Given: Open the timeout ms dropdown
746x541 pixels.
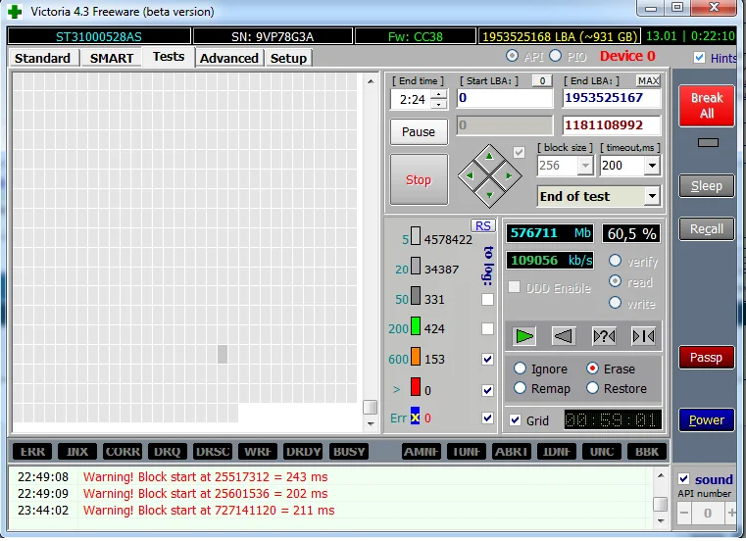Looking at the screenshot, I should [x=652, y=167].
